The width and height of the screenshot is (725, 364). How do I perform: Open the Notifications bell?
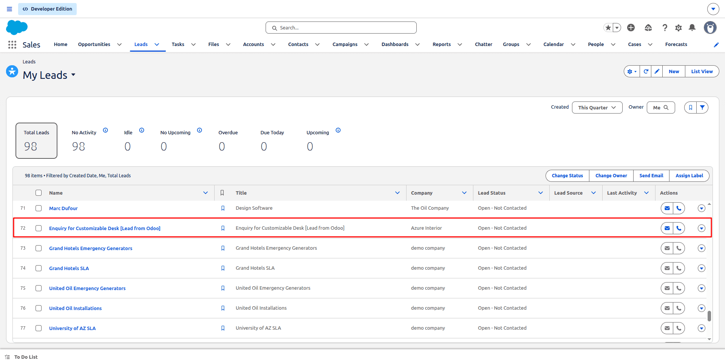(692, 28)
